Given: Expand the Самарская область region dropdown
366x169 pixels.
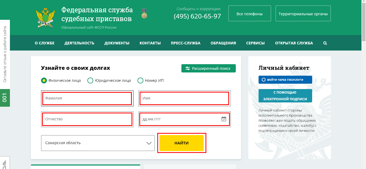Looking at the screenshot, I should (98, 143).
